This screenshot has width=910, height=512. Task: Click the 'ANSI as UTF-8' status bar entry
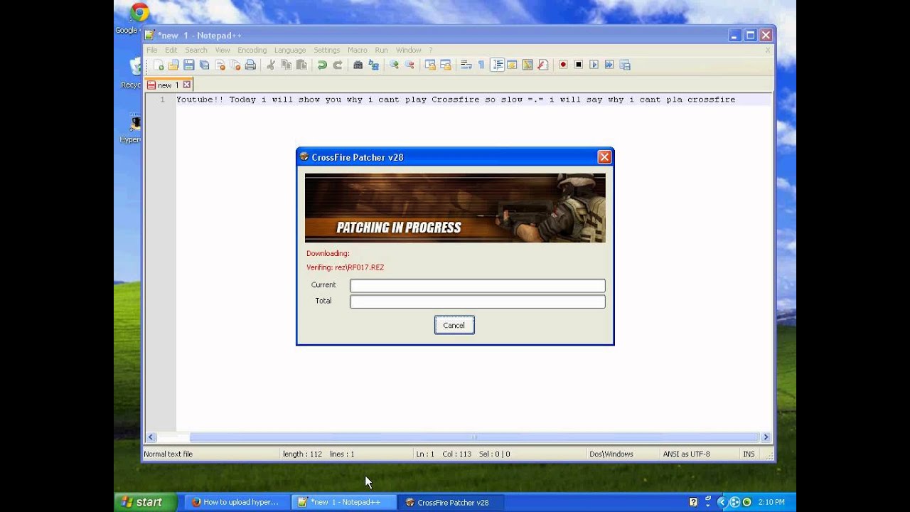tap(686, 454)
